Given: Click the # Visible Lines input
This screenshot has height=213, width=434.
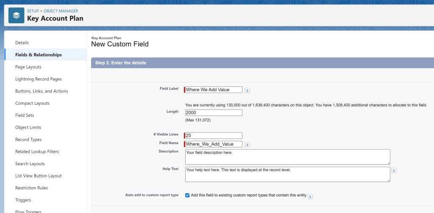Looking at the screenshot, I should [214, 136].
